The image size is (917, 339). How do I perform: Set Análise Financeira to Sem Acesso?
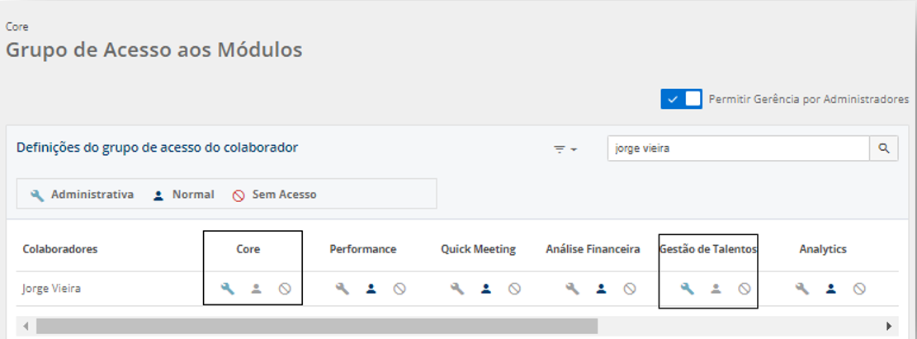630,289
